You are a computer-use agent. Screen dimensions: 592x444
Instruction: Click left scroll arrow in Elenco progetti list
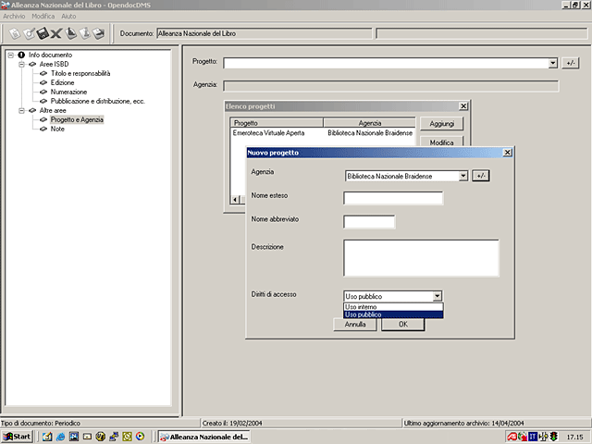tap(235, 200)
